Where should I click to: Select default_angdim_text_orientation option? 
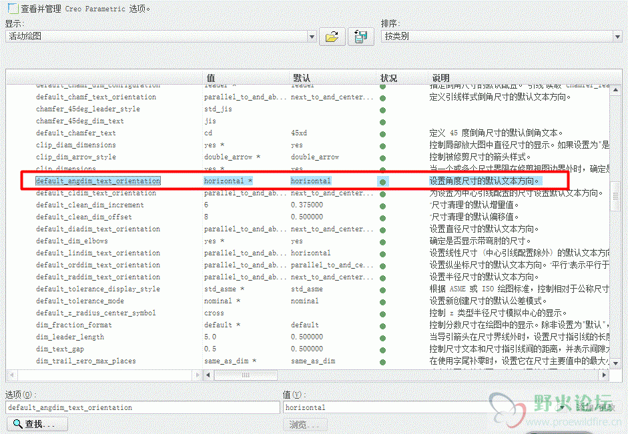98,181
